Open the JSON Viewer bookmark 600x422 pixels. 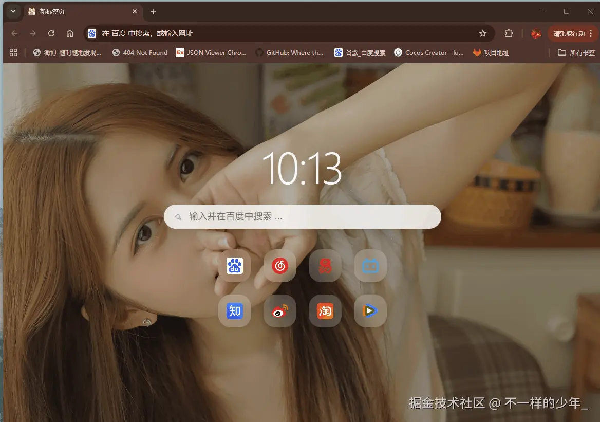tap(211, 52)
